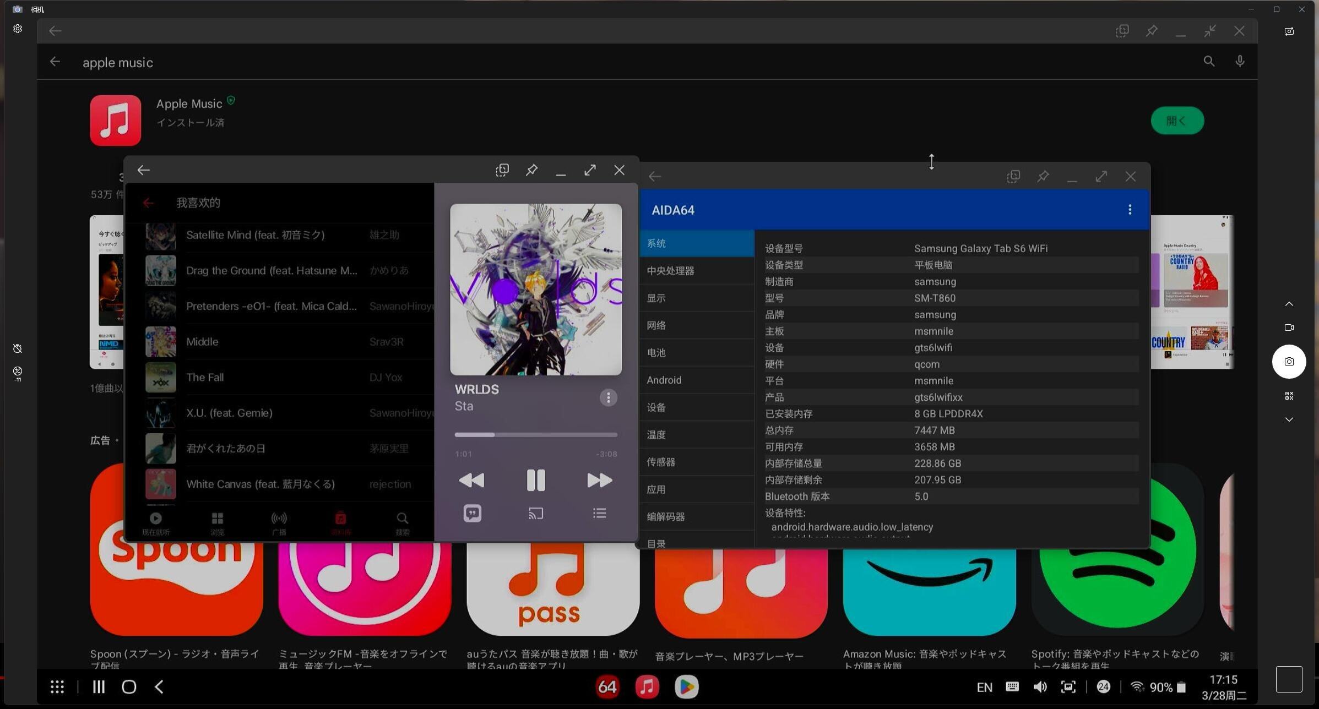Image resolution: width=1319 pixels, height=709 pixels.
Task: Select 系统 category in AIDA64
Action: tap(697, 243)
